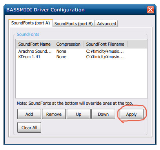Click the SoundFont Filename column header
Viewport: 160px width, 150px height.
(105, 44)
